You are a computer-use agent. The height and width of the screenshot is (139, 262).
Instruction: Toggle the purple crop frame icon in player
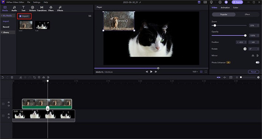tap(201, 72)
